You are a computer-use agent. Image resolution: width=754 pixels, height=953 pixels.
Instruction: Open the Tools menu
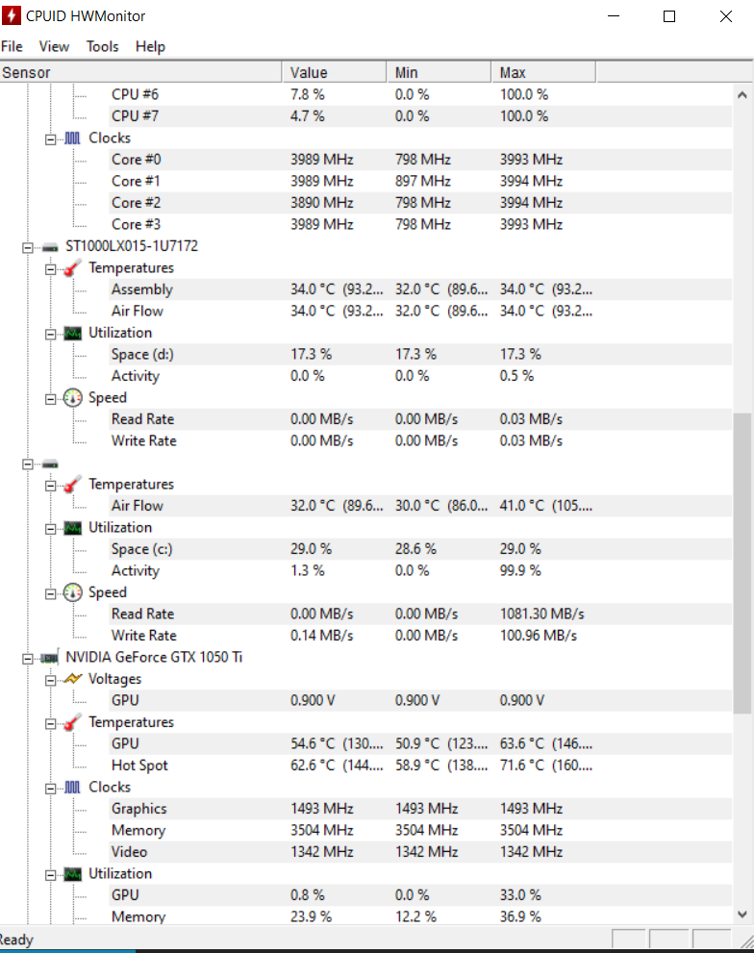(102, 47)
